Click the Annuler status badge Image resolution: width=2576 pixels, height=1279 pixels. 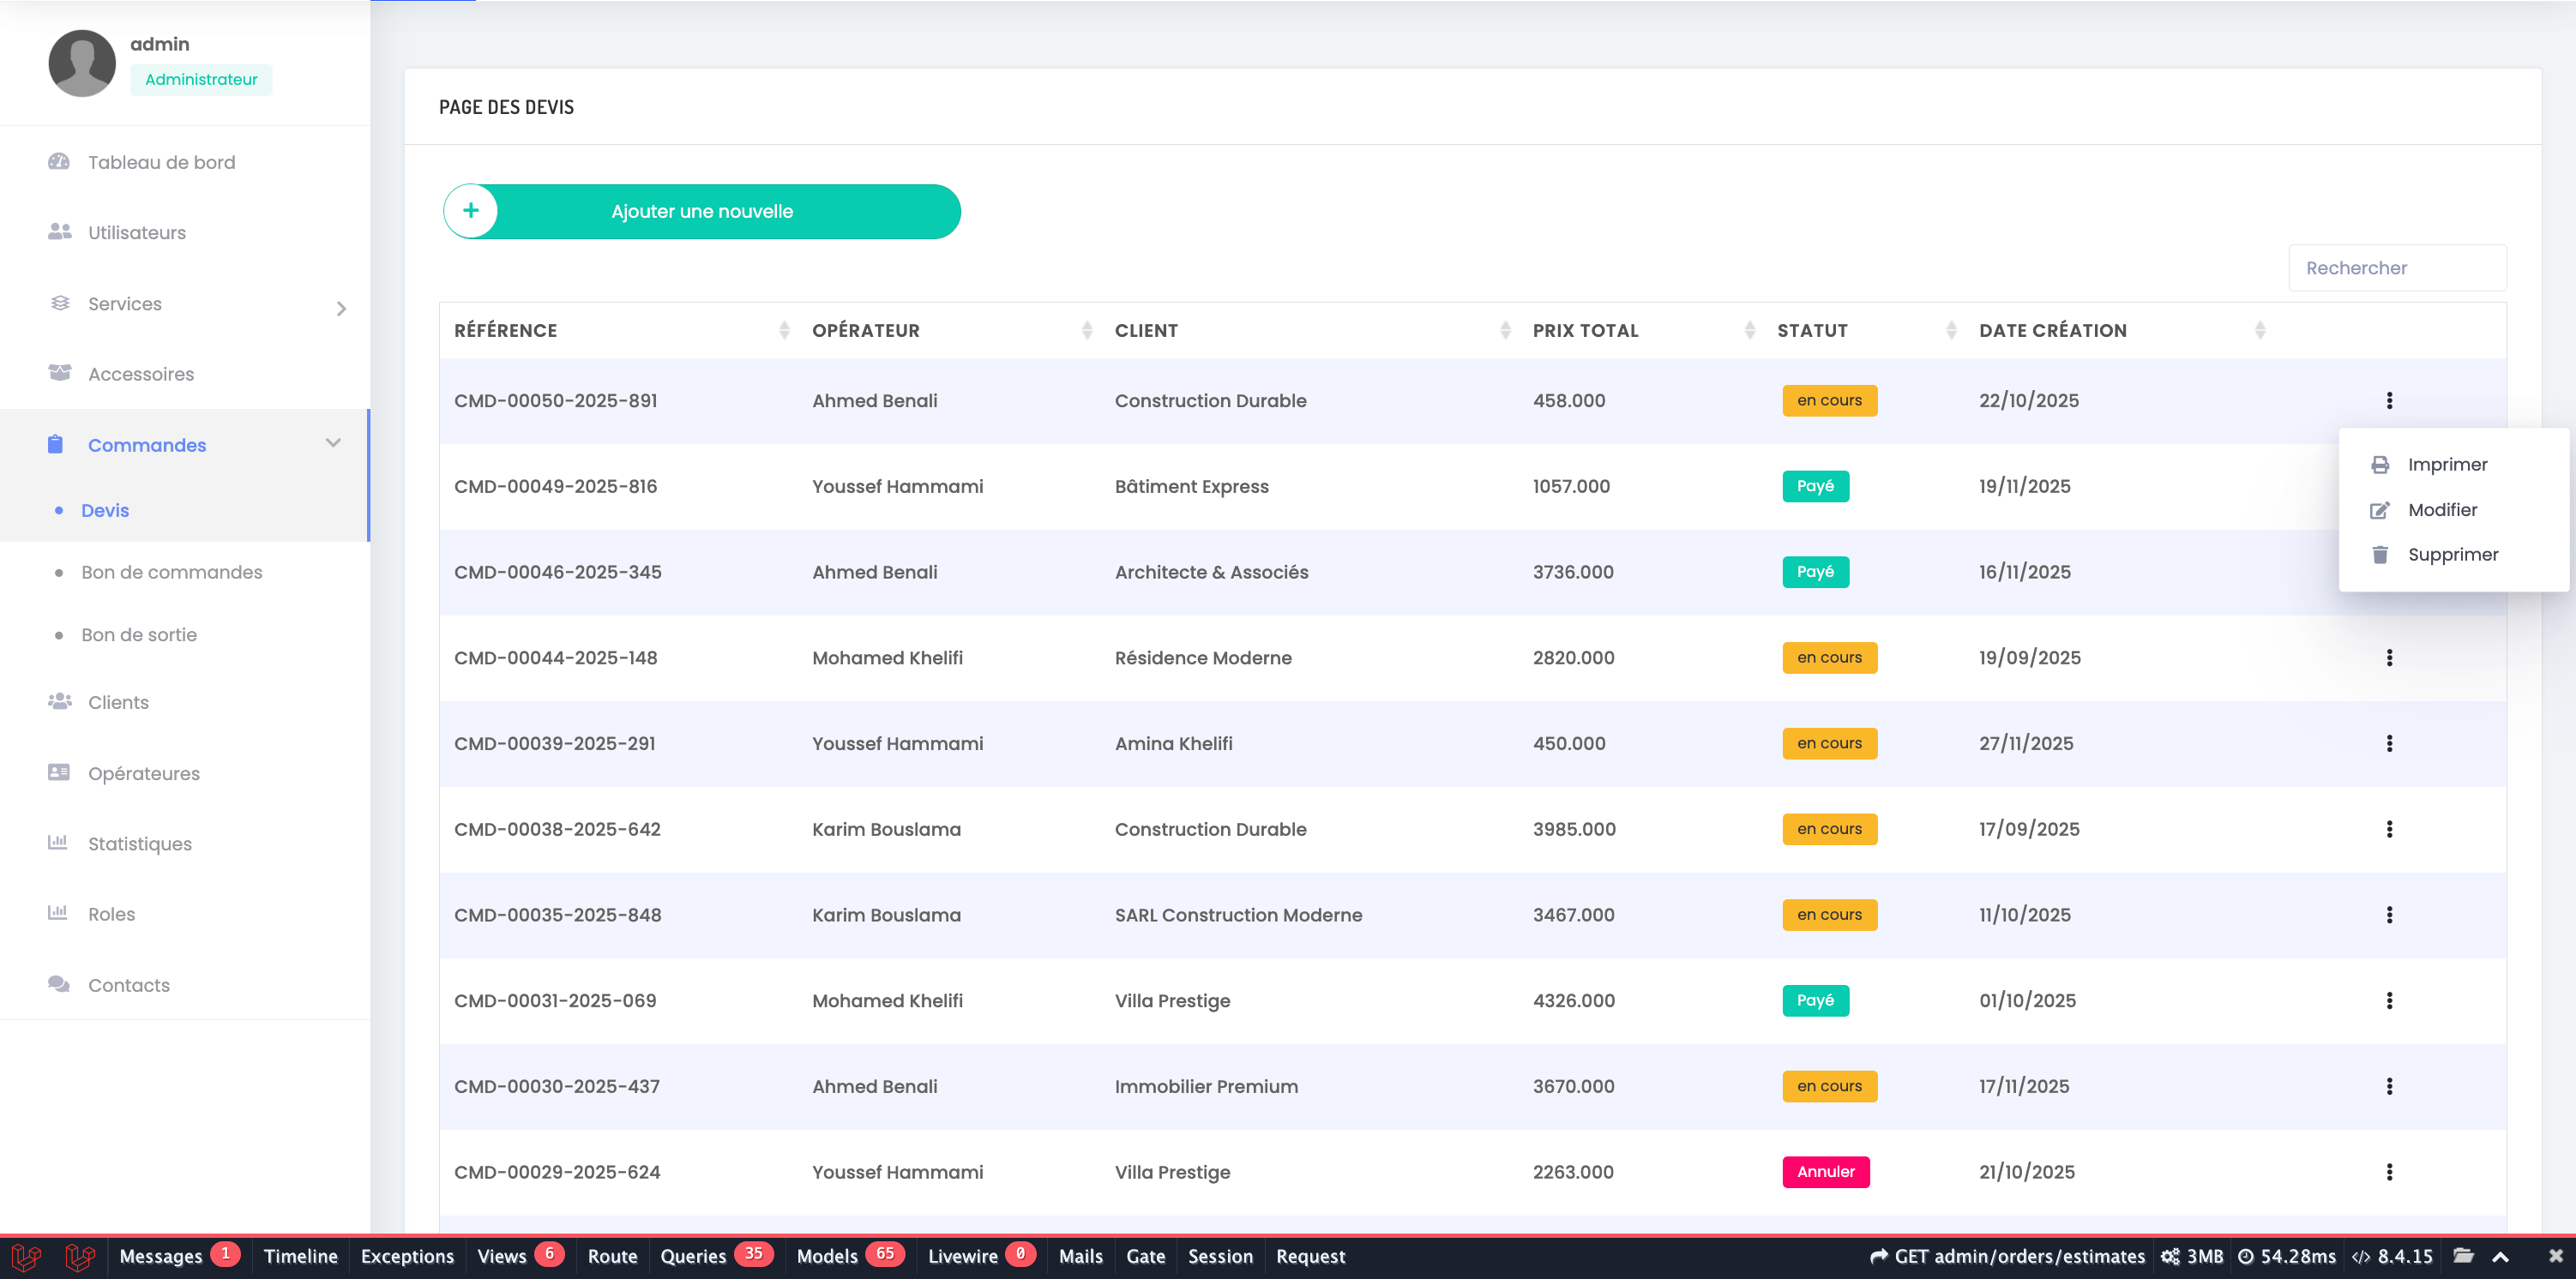coord(1826,1172)
